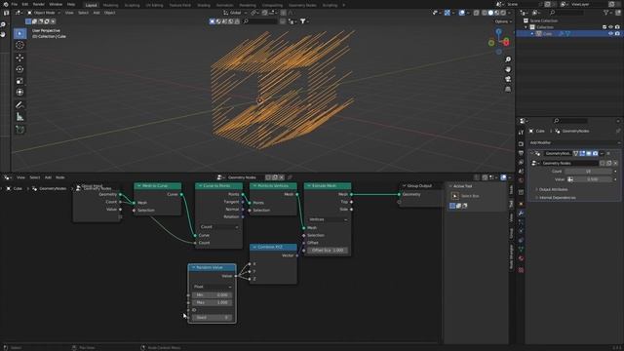Click Max value field in Random Value node
Viewport: 624px width, 351px height.
[213, 302]
